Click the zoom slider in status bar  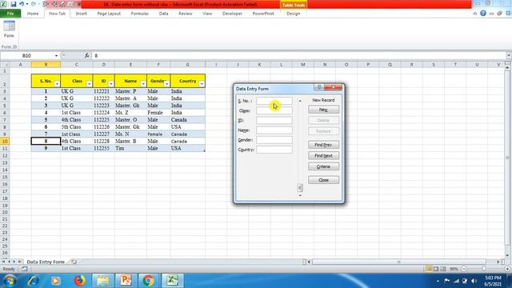pyautogui.click(x=484, y=269)
